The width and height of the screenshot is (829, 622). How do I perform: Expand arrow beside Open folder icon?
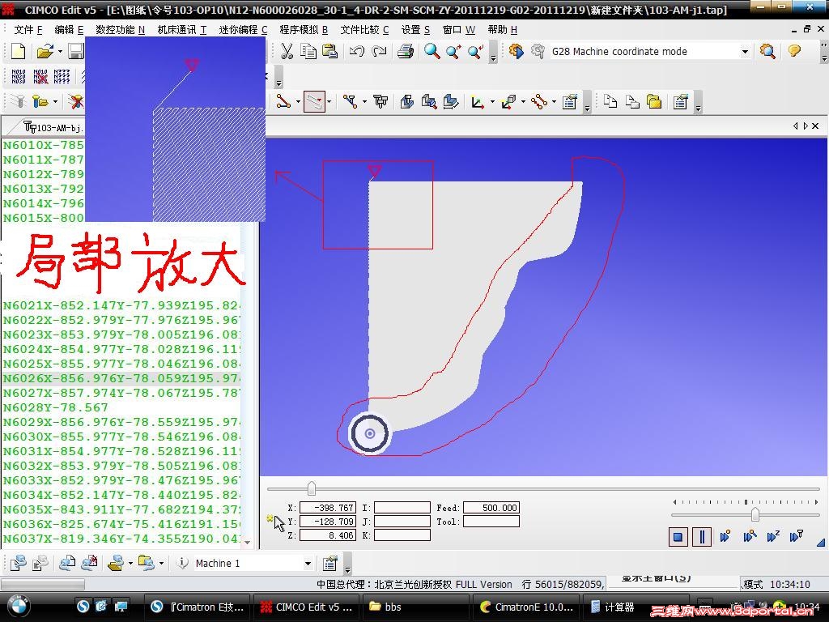pos(60,51)
